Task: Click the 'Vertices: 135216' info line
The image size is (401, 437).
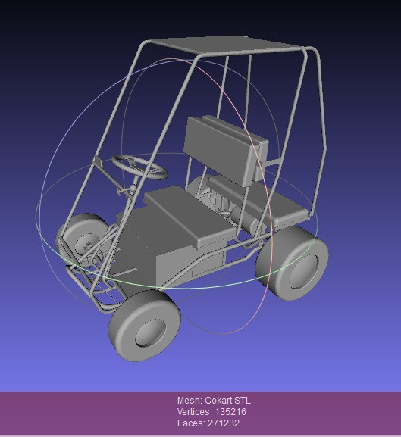Action: coord(211,412)
